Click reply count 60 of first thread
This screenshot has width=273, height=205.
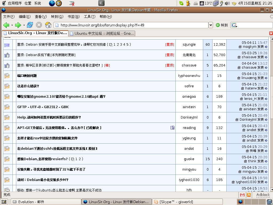point(207,45)
